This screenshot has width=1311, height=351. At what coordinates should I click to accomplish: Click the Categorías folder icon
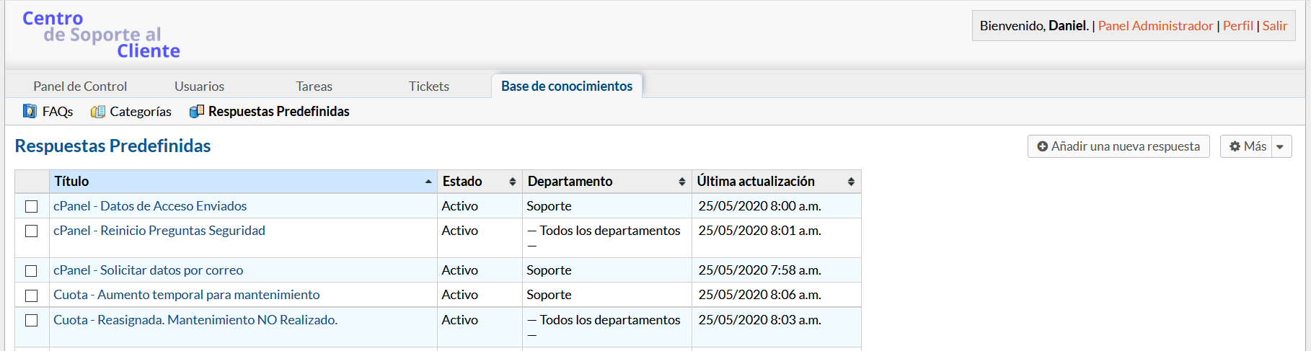(x=98, y=112)
